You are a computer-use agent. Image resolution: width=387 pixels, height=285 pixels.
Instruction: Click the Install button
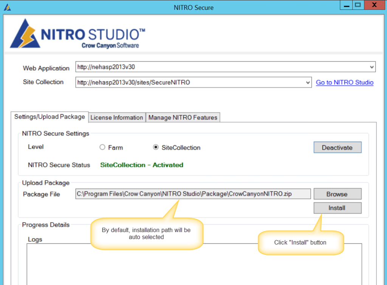click(x=337, y=208)
